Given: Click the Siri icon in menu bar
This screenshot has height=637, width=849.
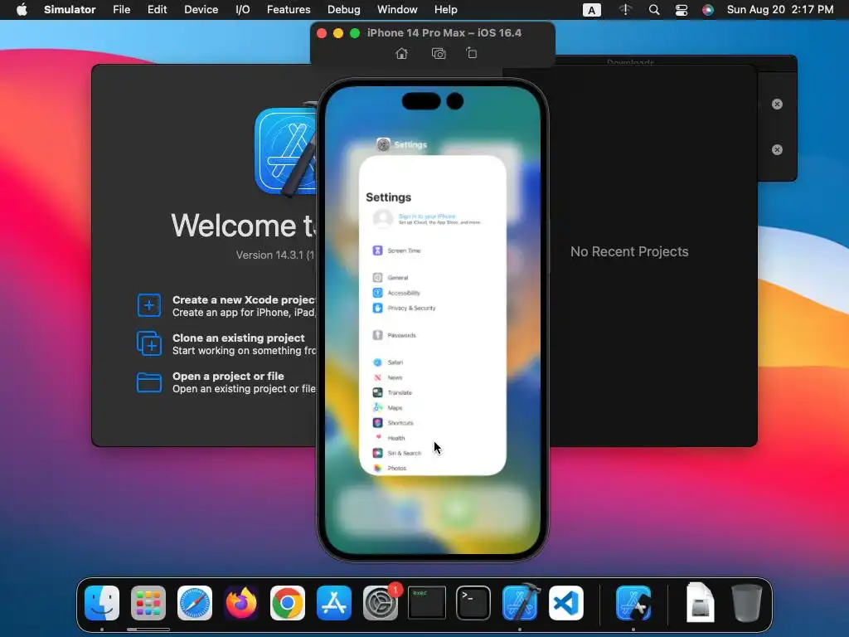Looking at the screenshot, I should (x=708, y=10).
